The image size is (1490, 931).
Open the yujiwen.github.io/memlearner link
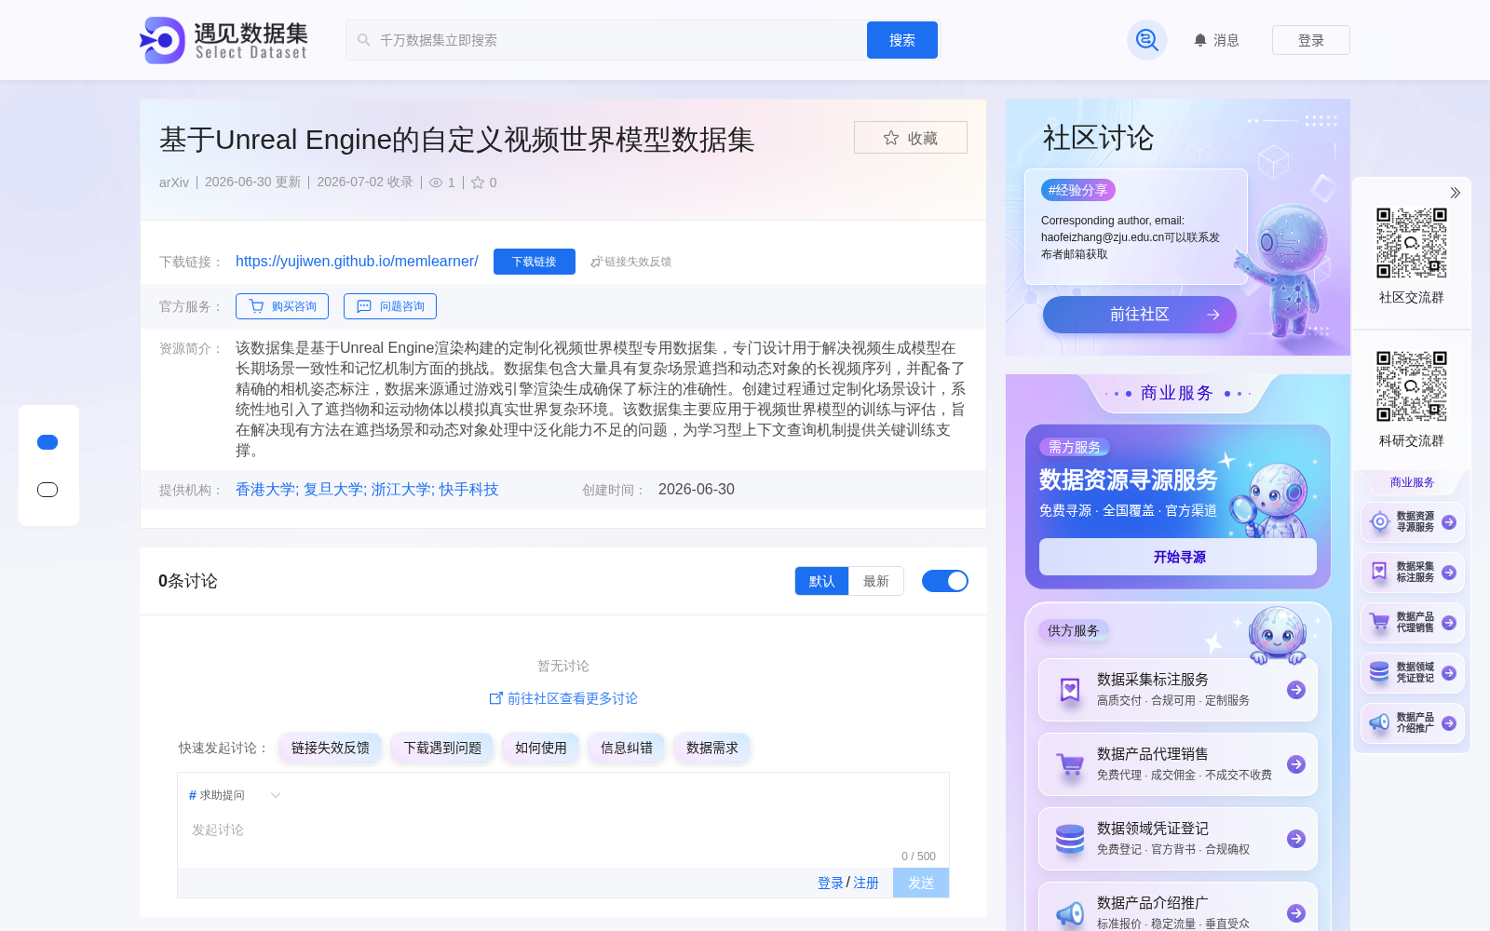(357, 262)
